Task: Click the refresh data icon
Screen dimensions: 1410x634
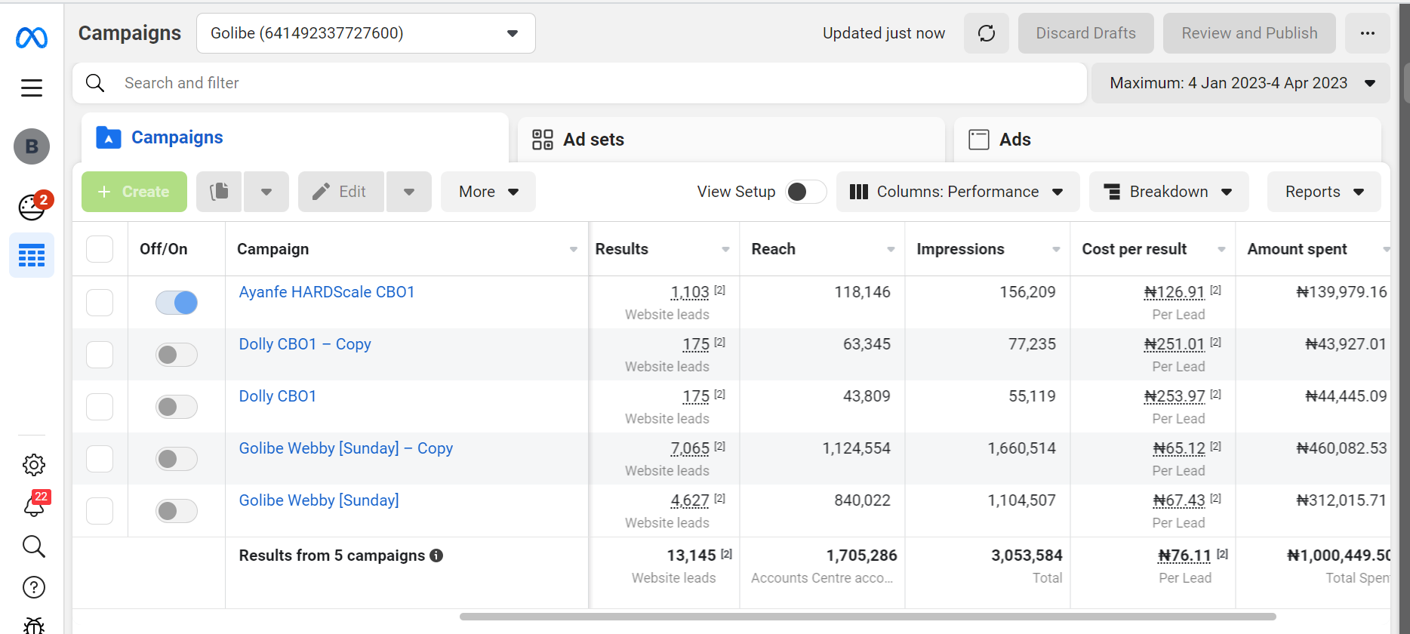Action: (987, 33)
